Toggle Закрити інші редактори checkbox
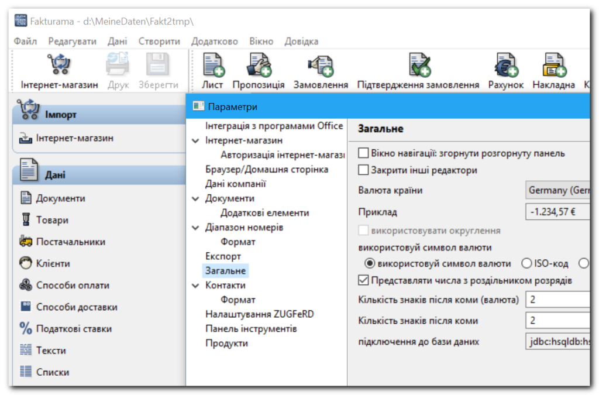 point(363,170)
